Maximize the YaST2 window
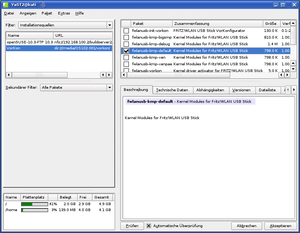The image size is (300, 233). (283, 5)
